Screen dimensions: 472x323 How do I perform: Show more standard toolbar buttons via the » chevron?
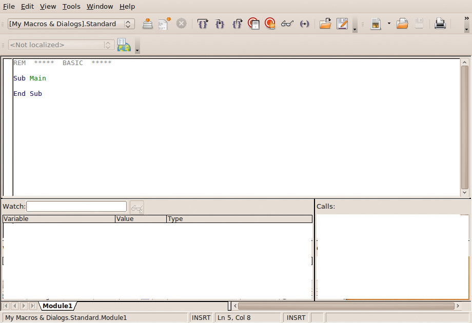[466, 18]
